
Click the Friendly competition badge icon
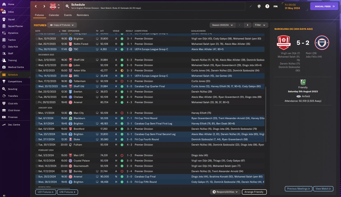(x=303, y=82)
